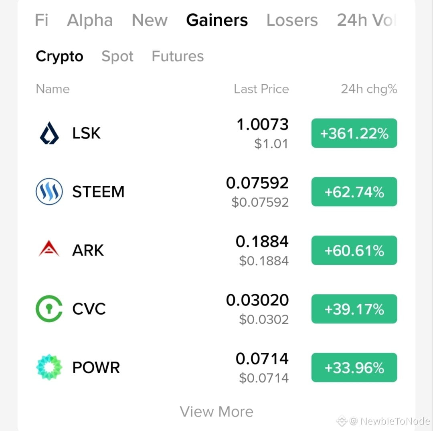Select the Futures sub-tab
Viewport: 433px width, 431px height.
coord(178,57)
